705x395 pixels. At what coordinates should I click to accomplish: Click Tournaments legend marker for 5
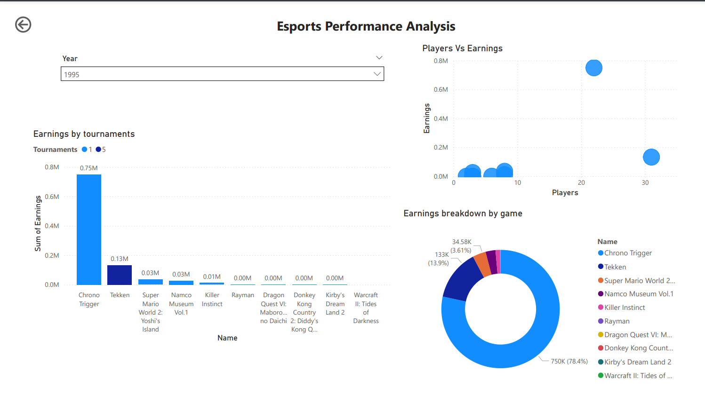pos(98,150)
